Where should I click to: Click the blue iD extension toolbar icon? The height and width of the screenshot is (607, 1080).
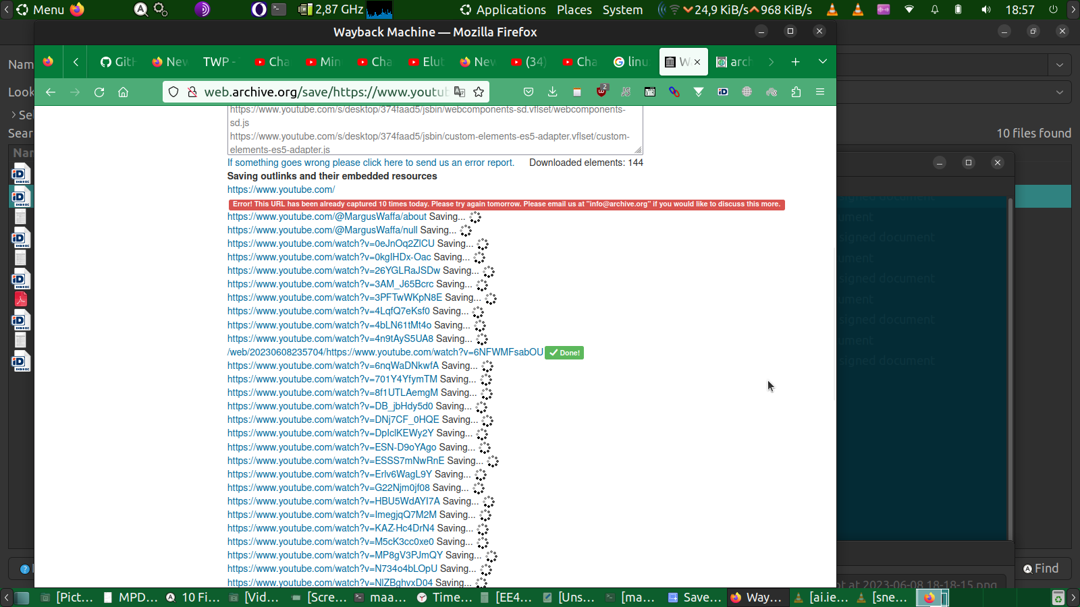pyautogui.click(x=723, y=92)
